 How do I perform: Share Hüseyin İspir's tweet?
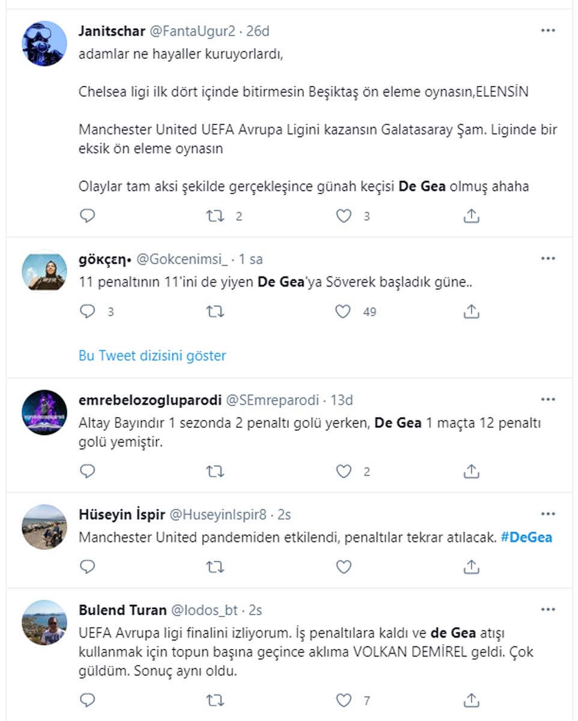(472, 565)
